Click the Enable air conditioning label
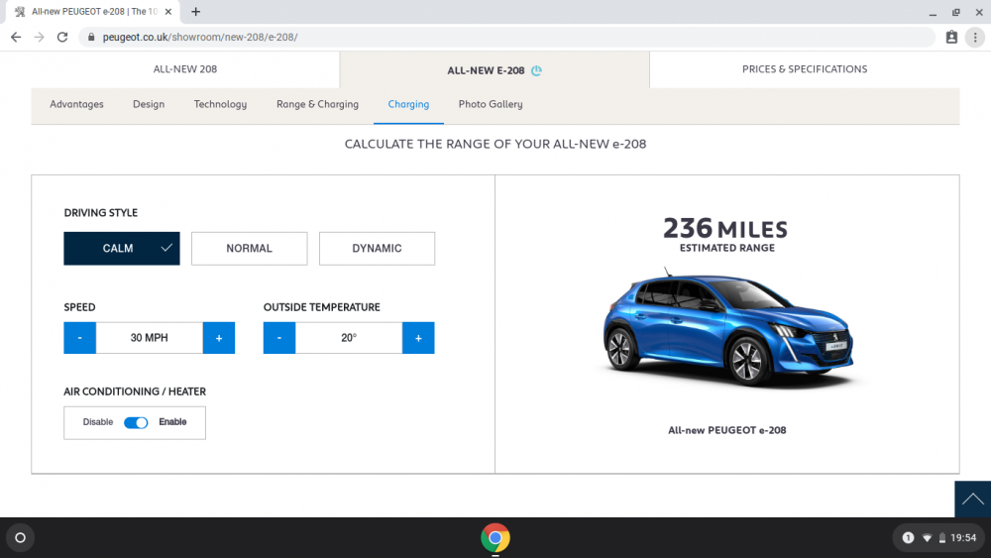The image size is (991, 558). coord(172,422)
